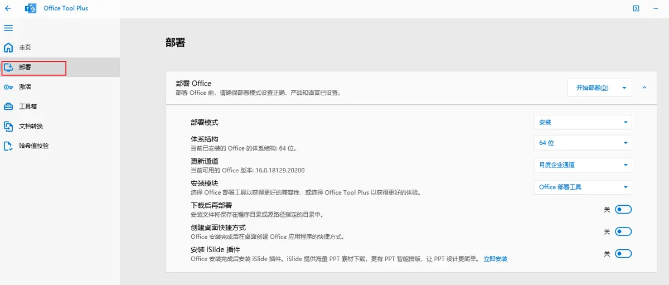Turn on the 安装 iSlide 插件 switch
669x285 pixels.
(623, 254)
